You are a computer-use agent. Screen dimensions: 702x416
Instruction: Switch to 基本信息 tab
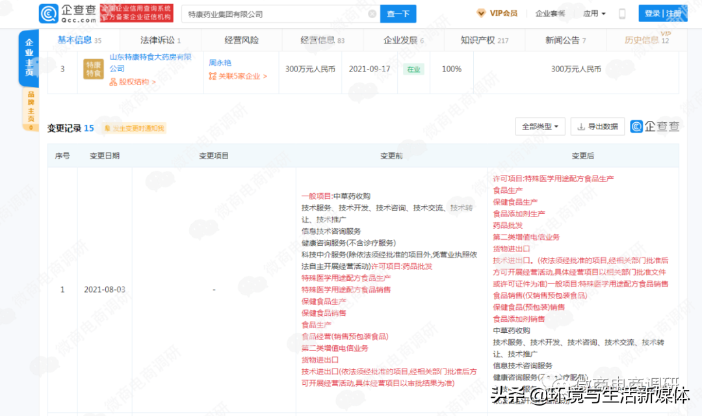point(79,40)
